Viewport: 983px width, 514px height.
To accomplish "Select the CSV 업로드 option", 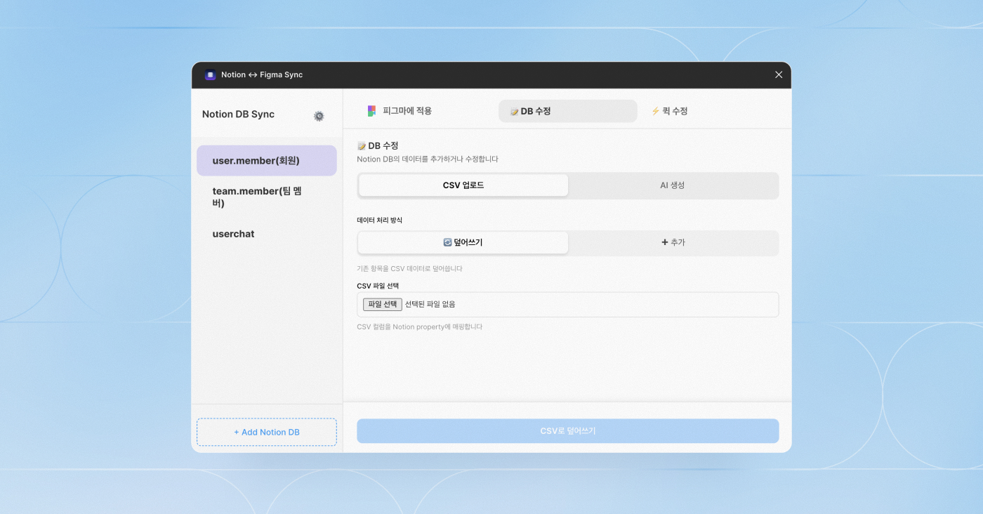I will coord(463,185).
